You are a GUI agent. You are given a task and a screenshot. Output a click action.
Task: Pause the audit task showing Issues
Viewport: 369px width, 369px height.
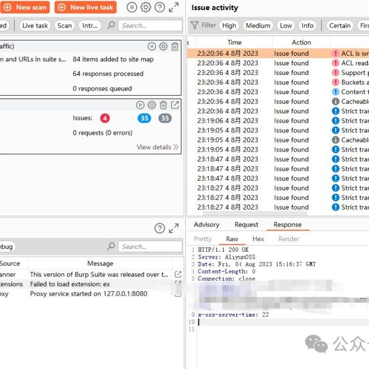pyautogui.click(x=140, y=105)
